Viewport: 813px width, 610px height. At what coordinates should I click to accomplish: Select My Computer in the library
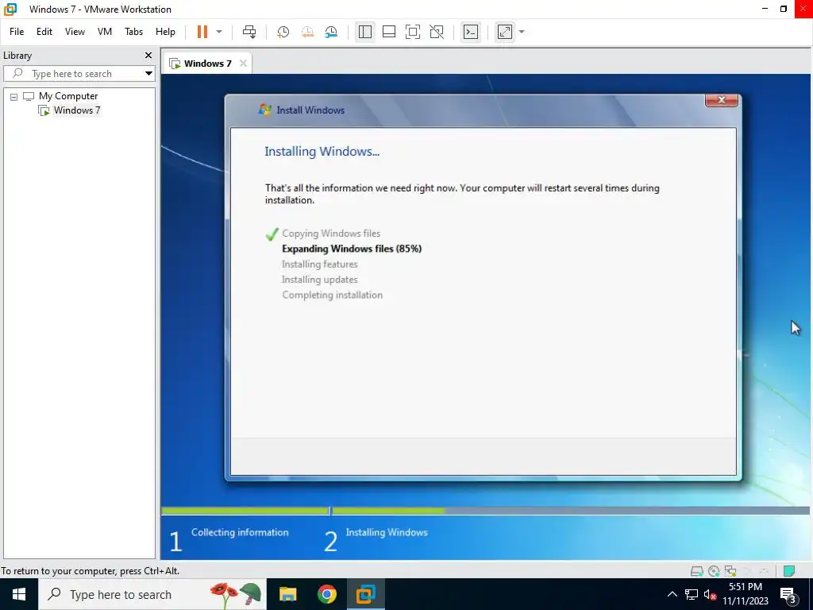[x=68, y=96]
